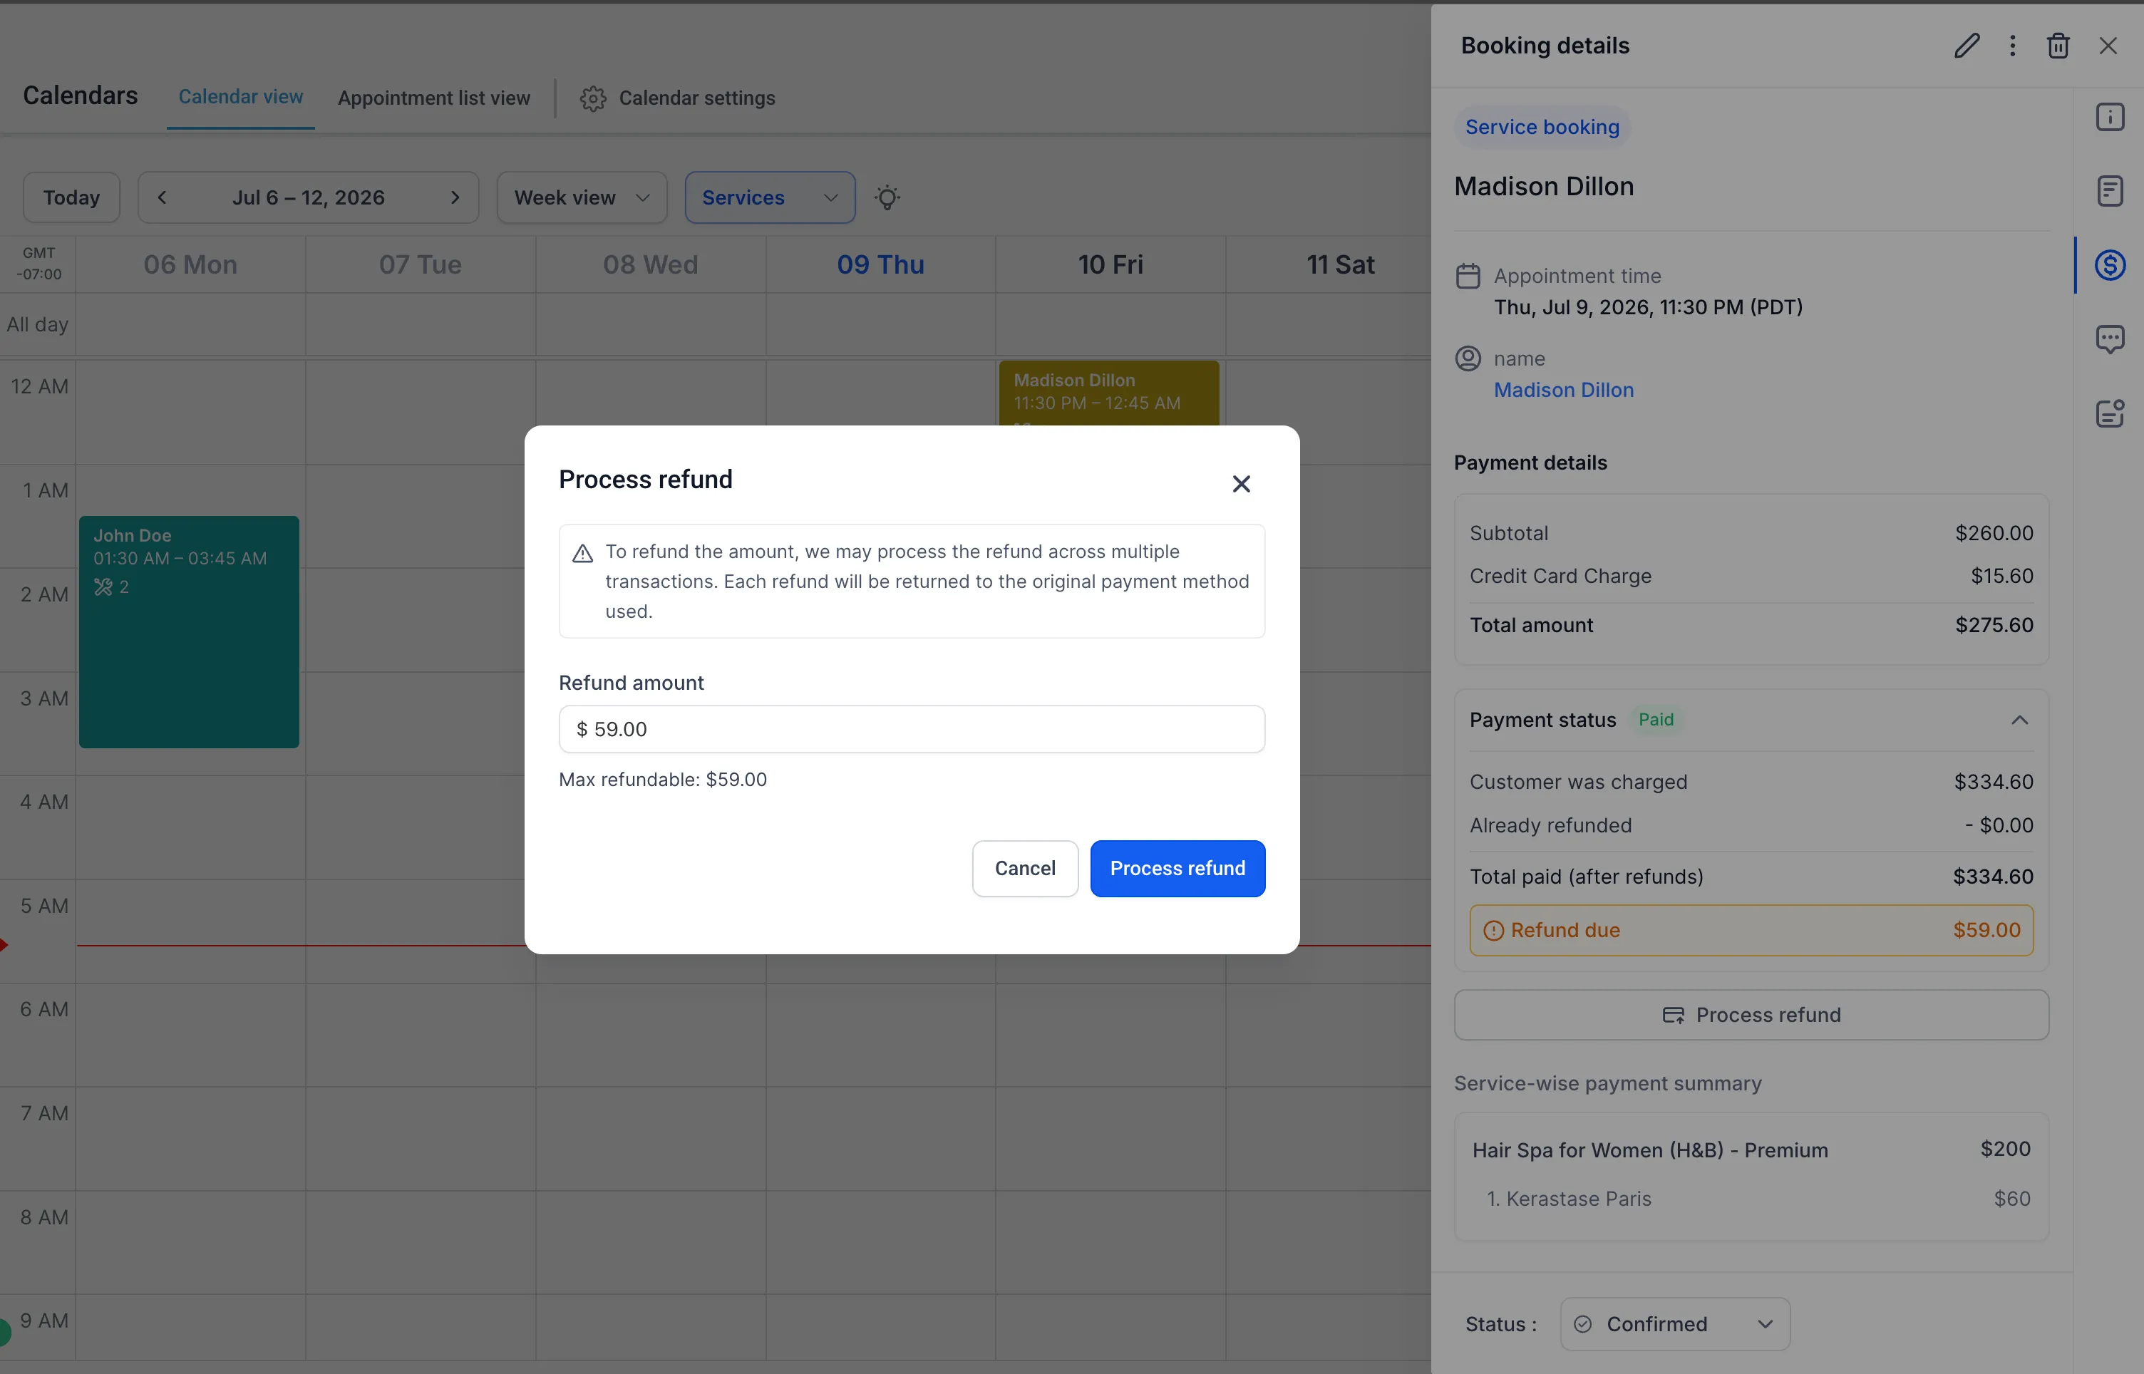Select the payment dollar icon in sidebar
2144x1374 pixels.
point(2109,265)
